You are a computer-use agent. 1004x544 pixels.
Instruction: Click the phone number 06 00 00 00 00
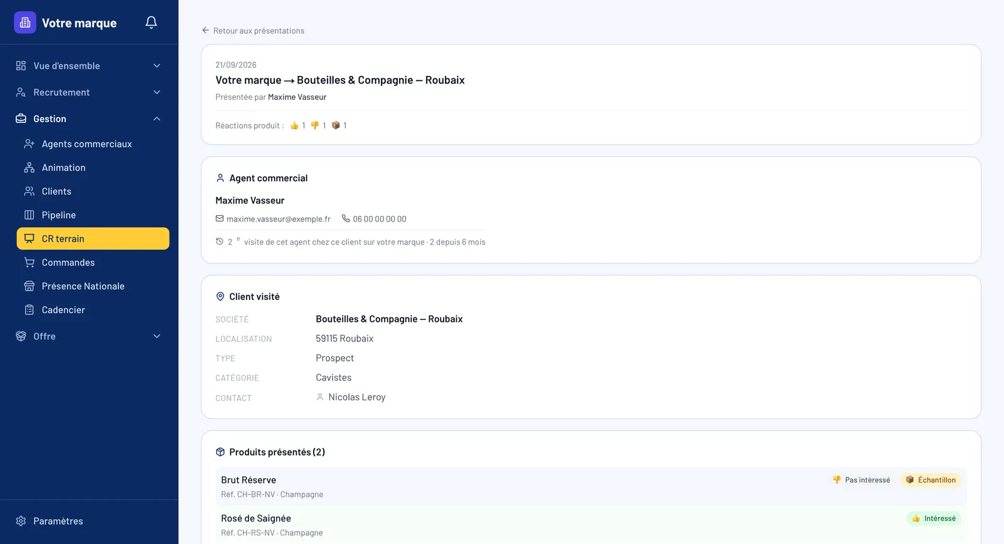point(380,219)
